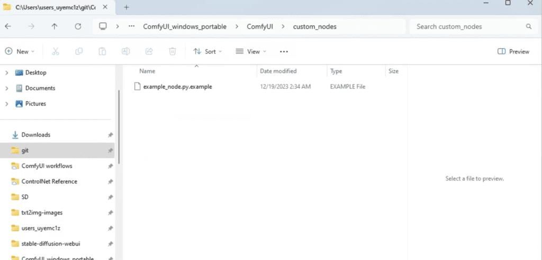Viewport: 542px width, 260px height.
Task: Click the 12/19/2023 2:34 AM date cell
Action: point(285,87)
